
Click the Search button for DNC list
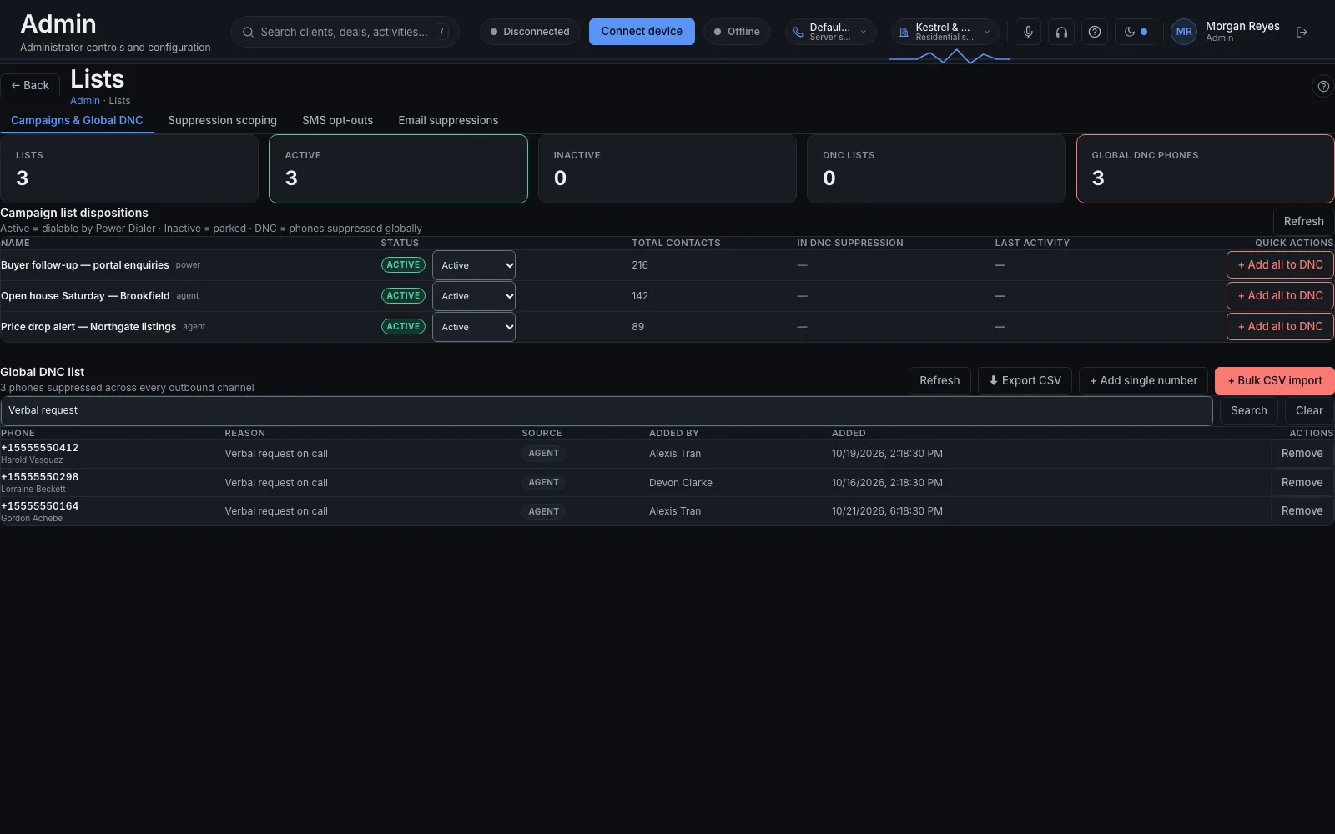coord(1248,410)
